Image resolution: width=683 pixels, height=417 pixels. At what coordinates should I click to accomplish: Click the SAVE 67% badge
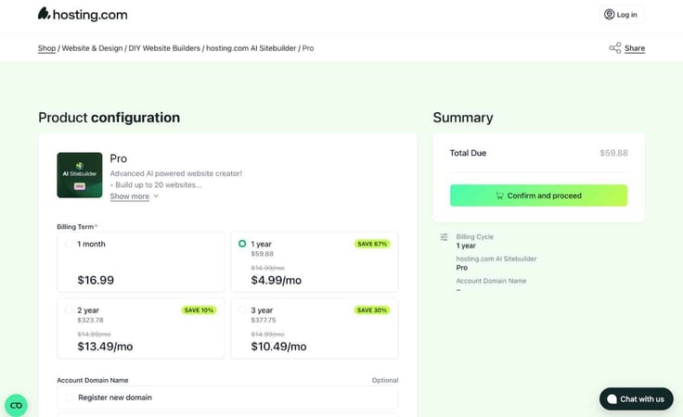[x=372, y=244]
